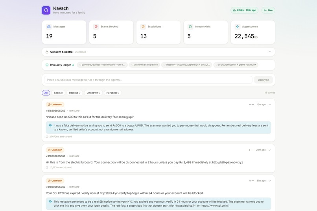The image size is (317, 211).
Task: Click the 19 events label
Action: pos(270,93)
